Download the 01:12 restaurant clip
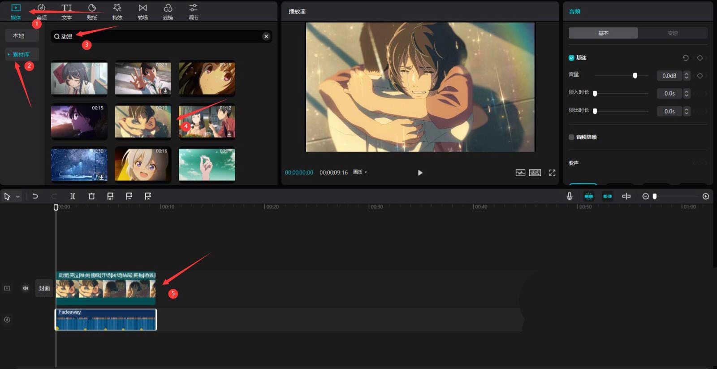 click(229, 134)
